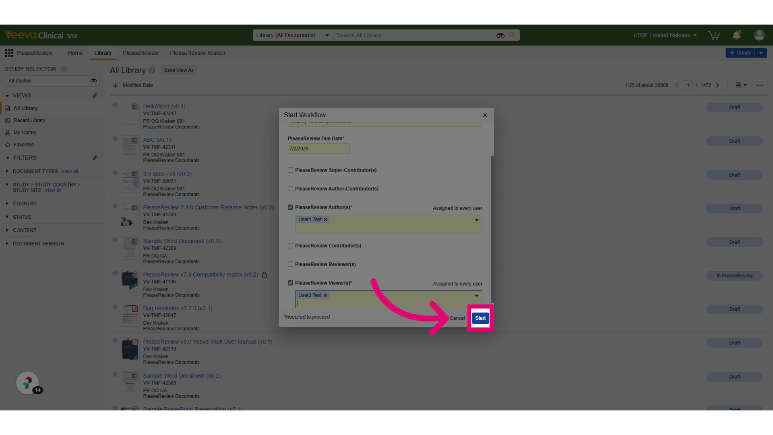Open the PleaseReview floating widget icon
This screenshot has width=773, height=435.
pyautogui.click(x=27, y=383)
